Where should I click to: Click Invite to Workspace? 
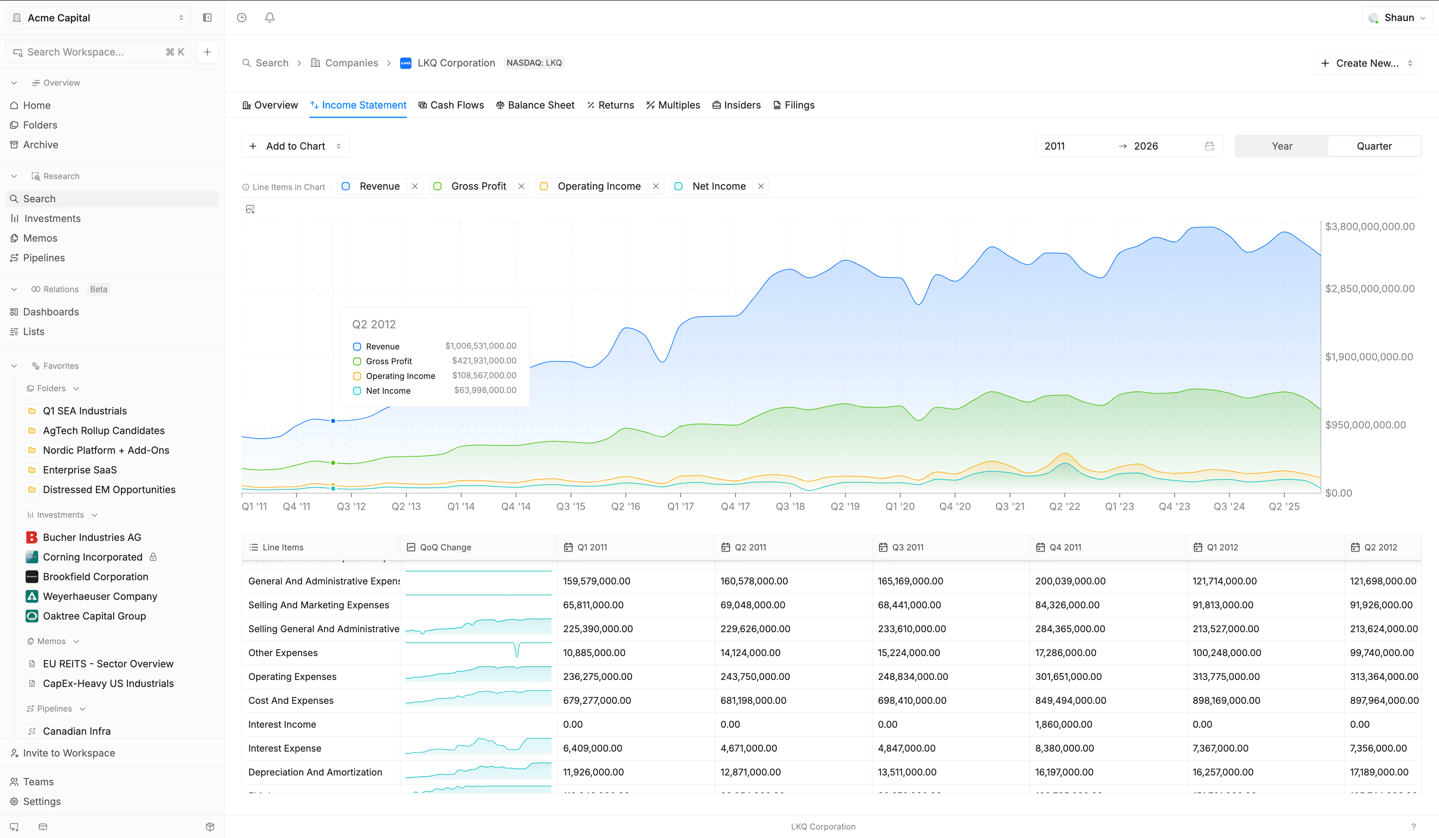pyautogui.click(x=69, y=753)
